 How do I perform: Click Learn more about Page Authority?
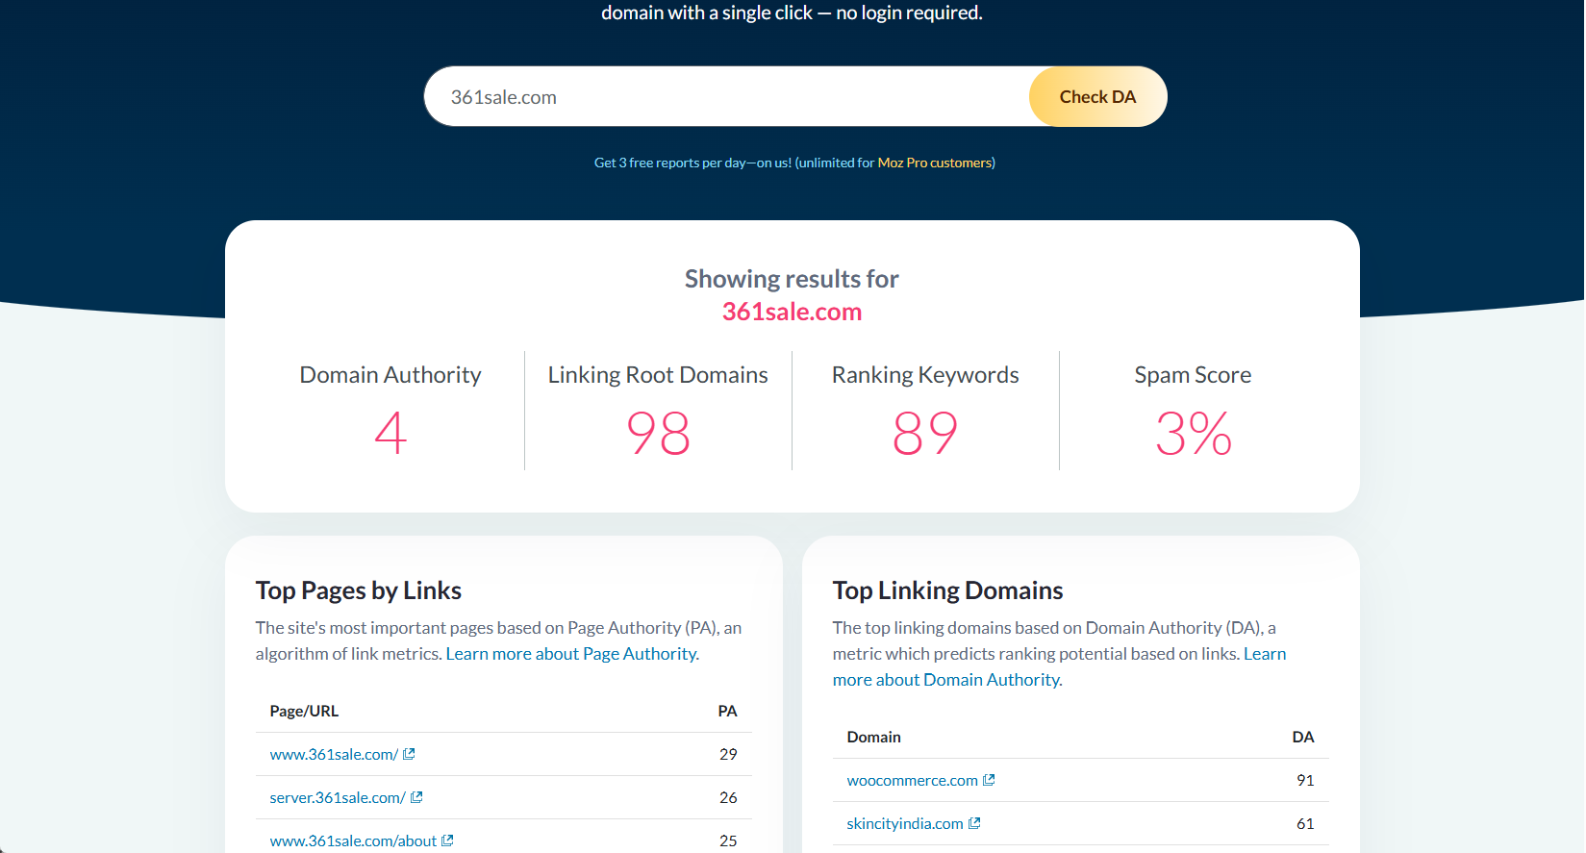(572, 654)
